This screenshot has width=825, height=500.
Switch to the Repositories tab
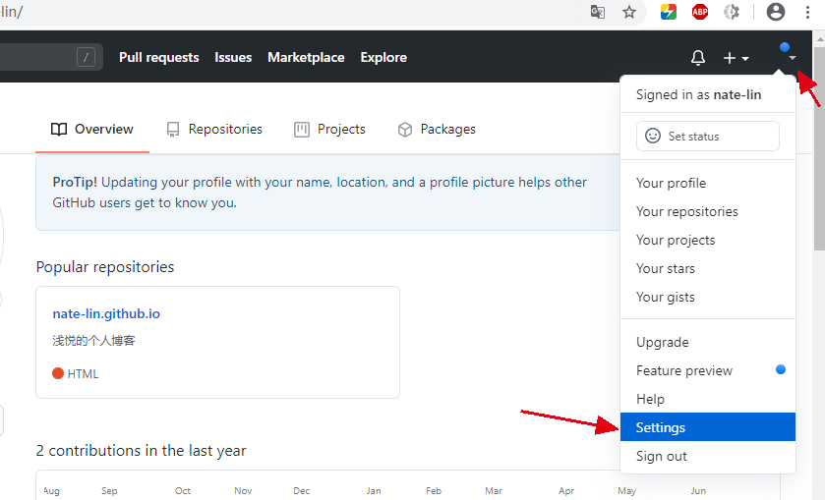(214, 130)
